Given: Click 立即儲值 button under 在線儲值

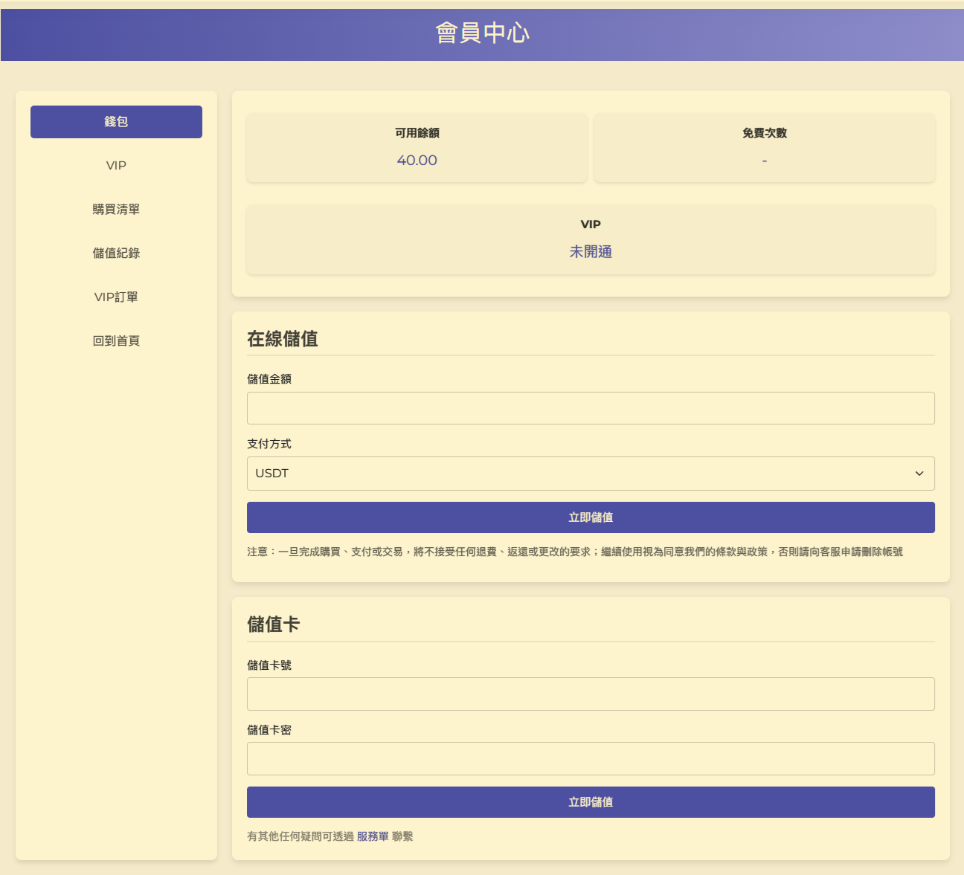Looking at the screenshot, I should [591, 517].
